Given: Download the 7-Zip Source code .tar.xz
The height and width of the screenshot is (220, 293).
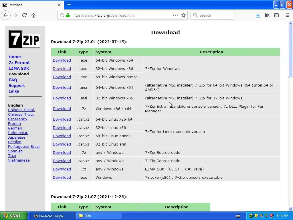Looking at the screenshot, I should (62, 161).
